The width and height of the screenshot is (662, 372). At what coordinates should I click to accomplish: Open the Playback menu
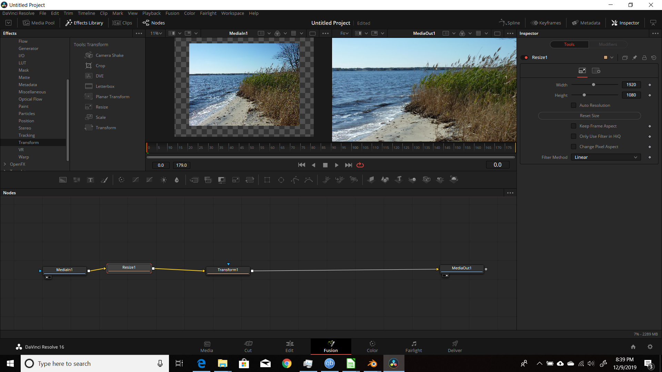(151, 13)
